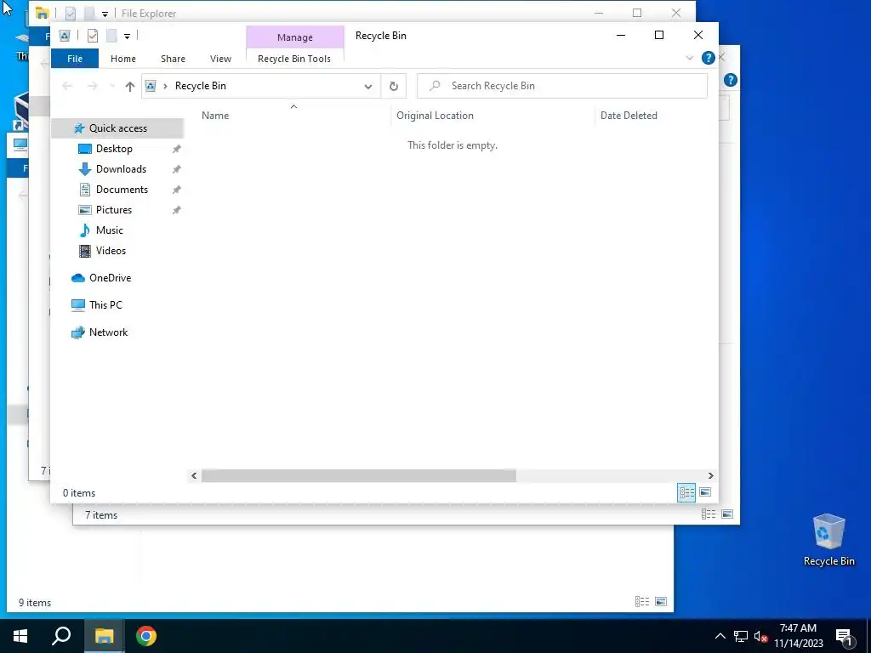
Task: Click the horizontal scrollbar right arrow
Action: pyautogui.click(x=710, y=476)
